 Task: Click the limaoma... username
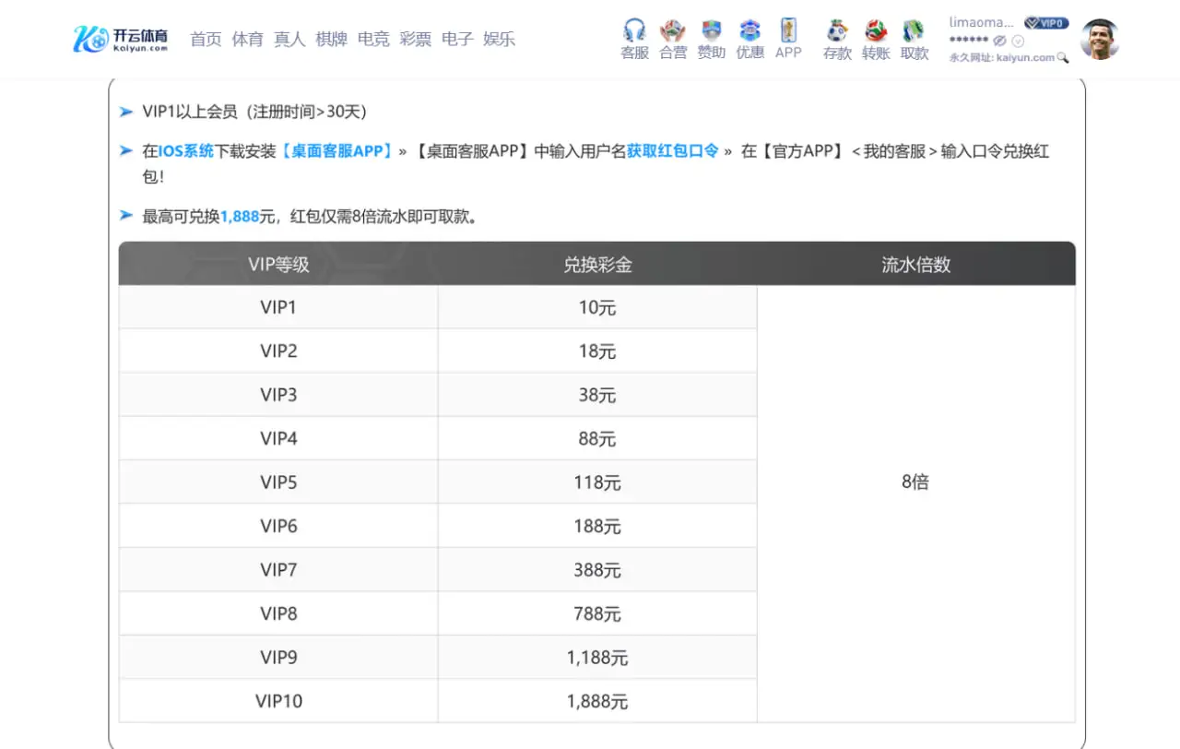tap(982, 22)
